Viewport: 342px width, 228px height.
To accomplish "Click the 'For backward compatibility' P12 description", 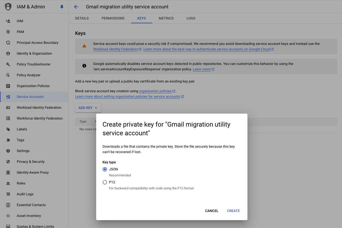I will (151, 188).
